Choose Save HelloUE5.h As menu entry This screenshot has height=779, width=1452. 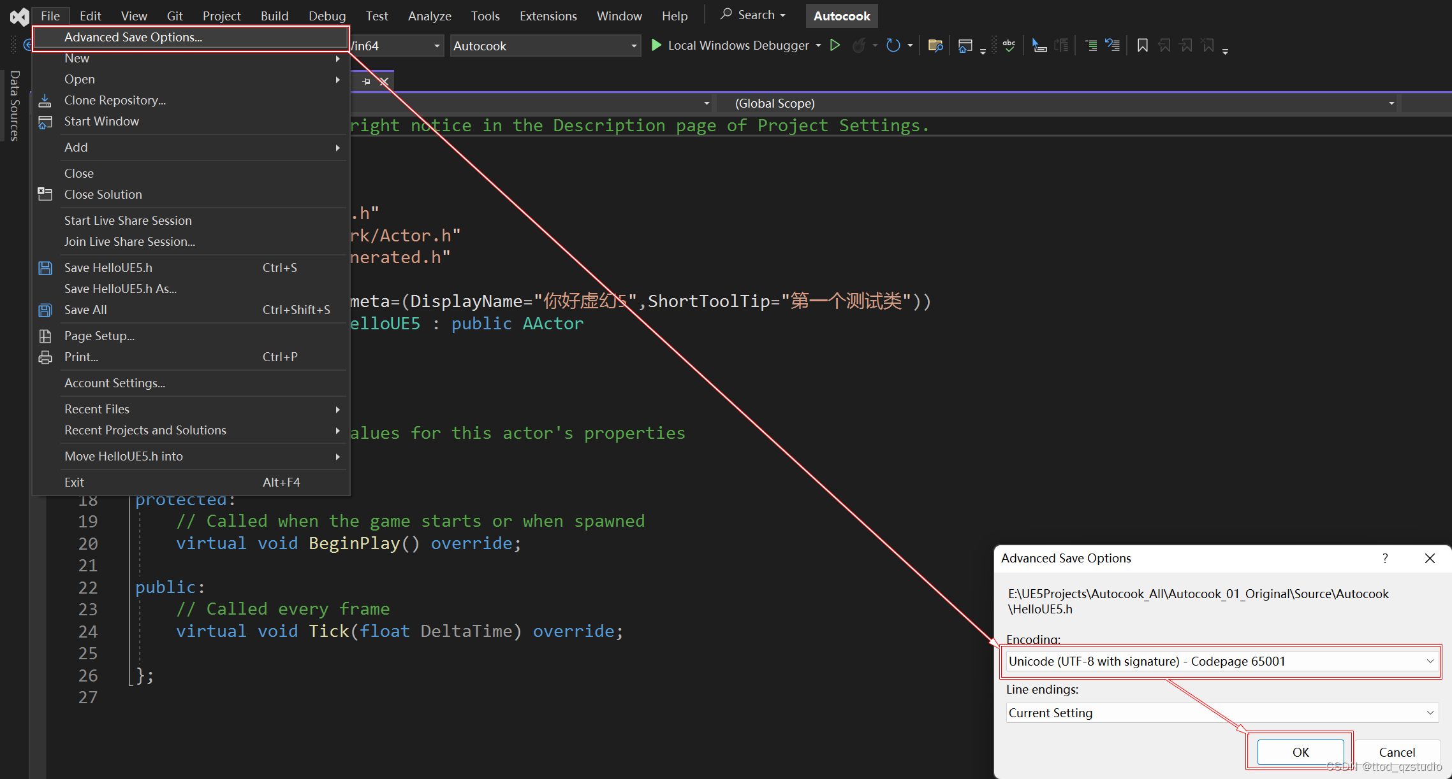(190, 289)
